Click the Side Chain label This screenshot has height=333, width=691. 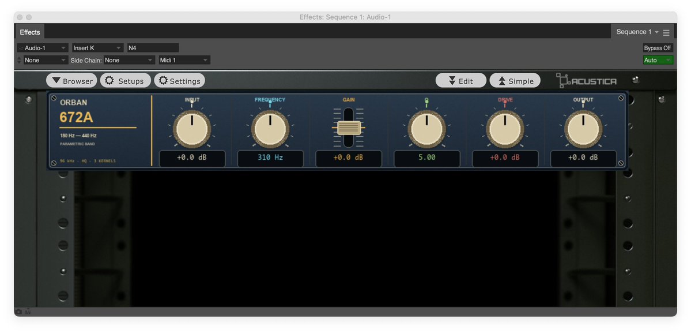(x=86, y=60)
